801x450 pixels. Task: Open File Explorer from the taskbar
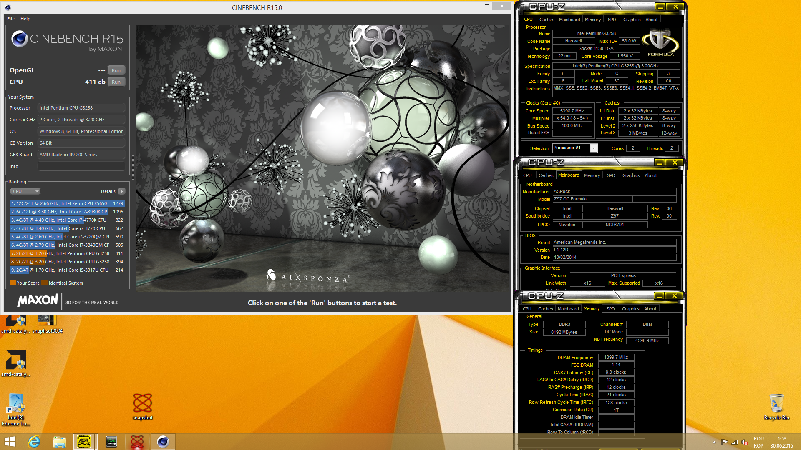click(59, 442)
